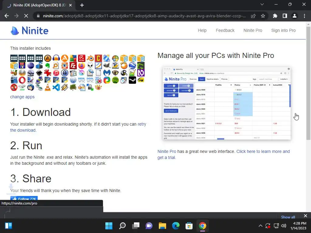Image resolution: width=311 pixels, height=233 pixels.
Task: Click the Eclipse sphere icon
Action: pos(31,66)
